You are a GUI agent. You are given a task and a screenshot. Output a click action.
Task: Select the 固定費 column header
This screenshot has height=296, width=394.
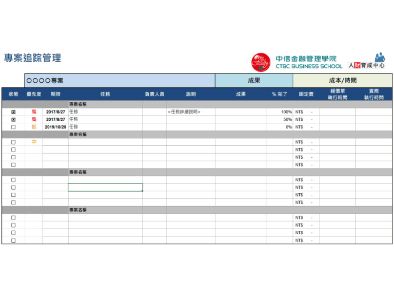[x=307, y=94]
